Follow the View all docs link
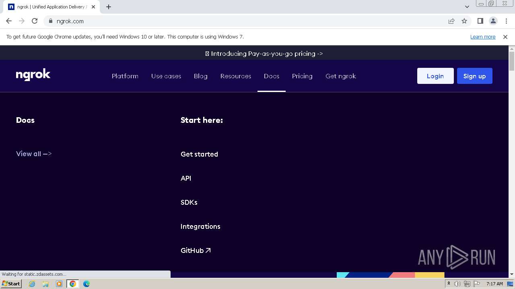This screenshot has width=515, height=289. [x=34, y=154]
